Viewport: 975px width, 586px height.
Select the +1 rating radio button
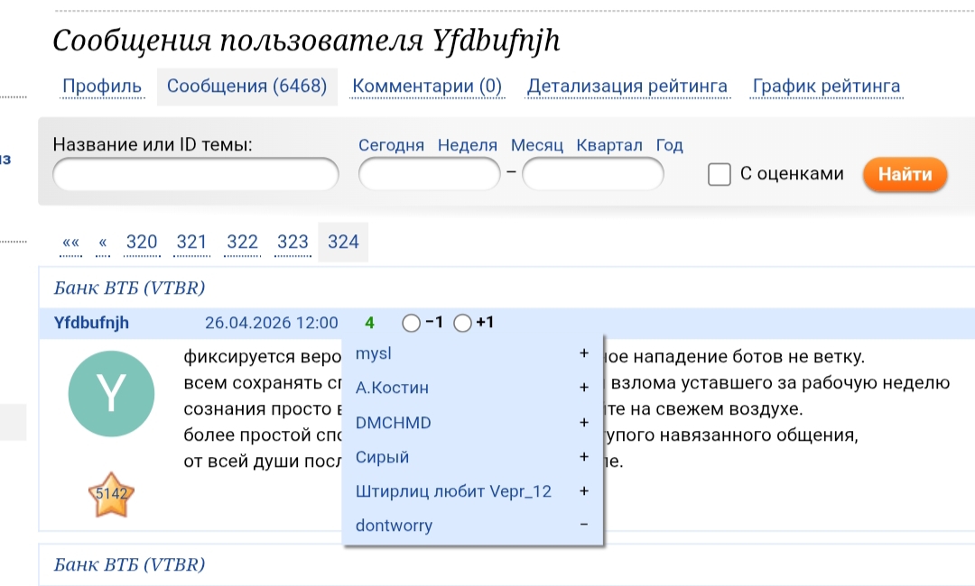(x=462, y=323)
